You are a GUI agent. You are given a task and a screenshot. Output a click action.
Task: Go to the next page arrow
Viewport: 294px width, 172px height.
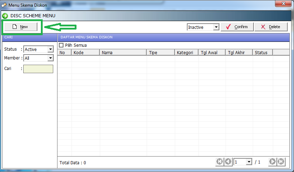point(272,162)
